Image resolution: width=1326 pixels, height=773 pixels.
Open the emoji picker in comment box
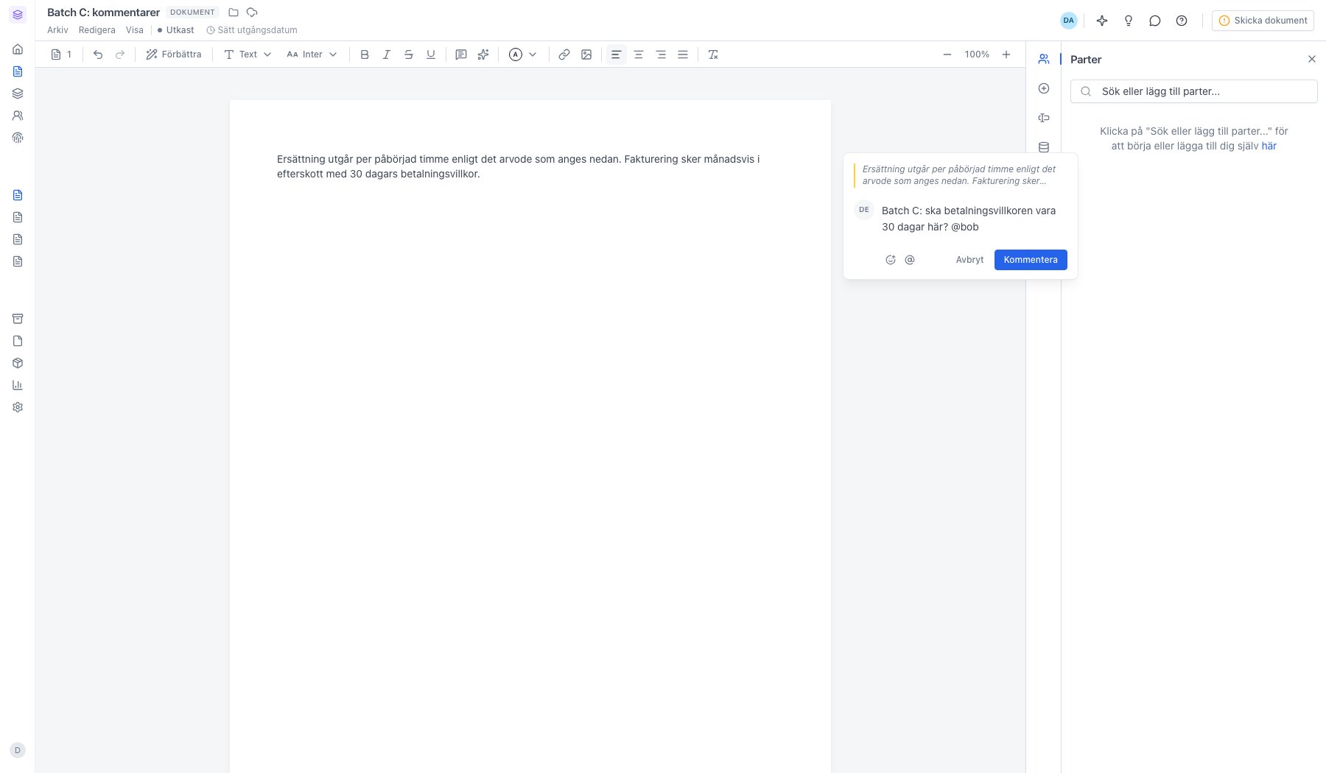pyautogui.click(x=891, y=260)
